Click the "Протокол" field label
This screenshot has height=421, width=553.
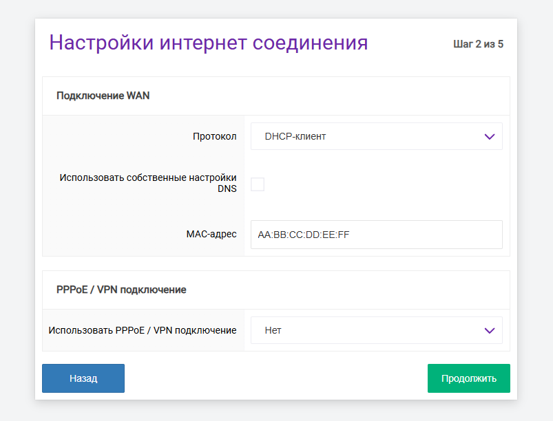214,136
